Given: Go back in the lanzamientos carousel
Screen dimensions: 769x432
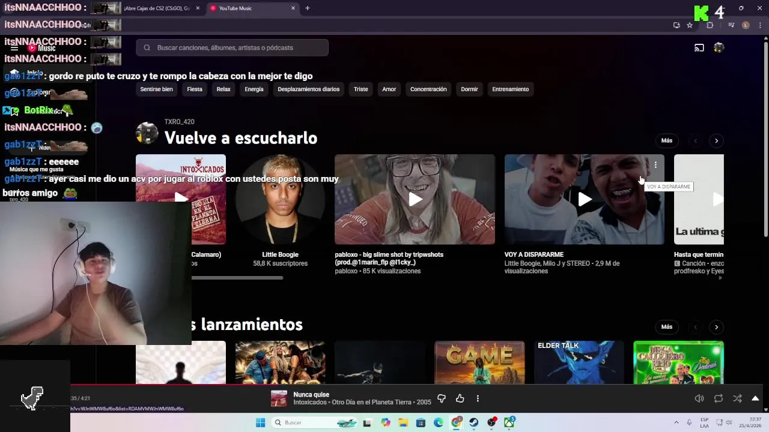Looking at the screenshot, I should point(696,327).
